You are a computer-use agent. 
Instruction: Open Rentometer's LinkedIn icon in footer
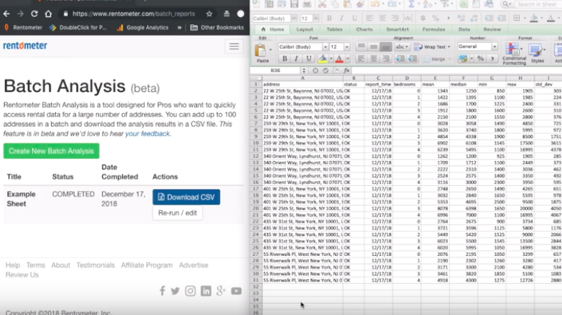pyautogui.click(x=205, y=291)
